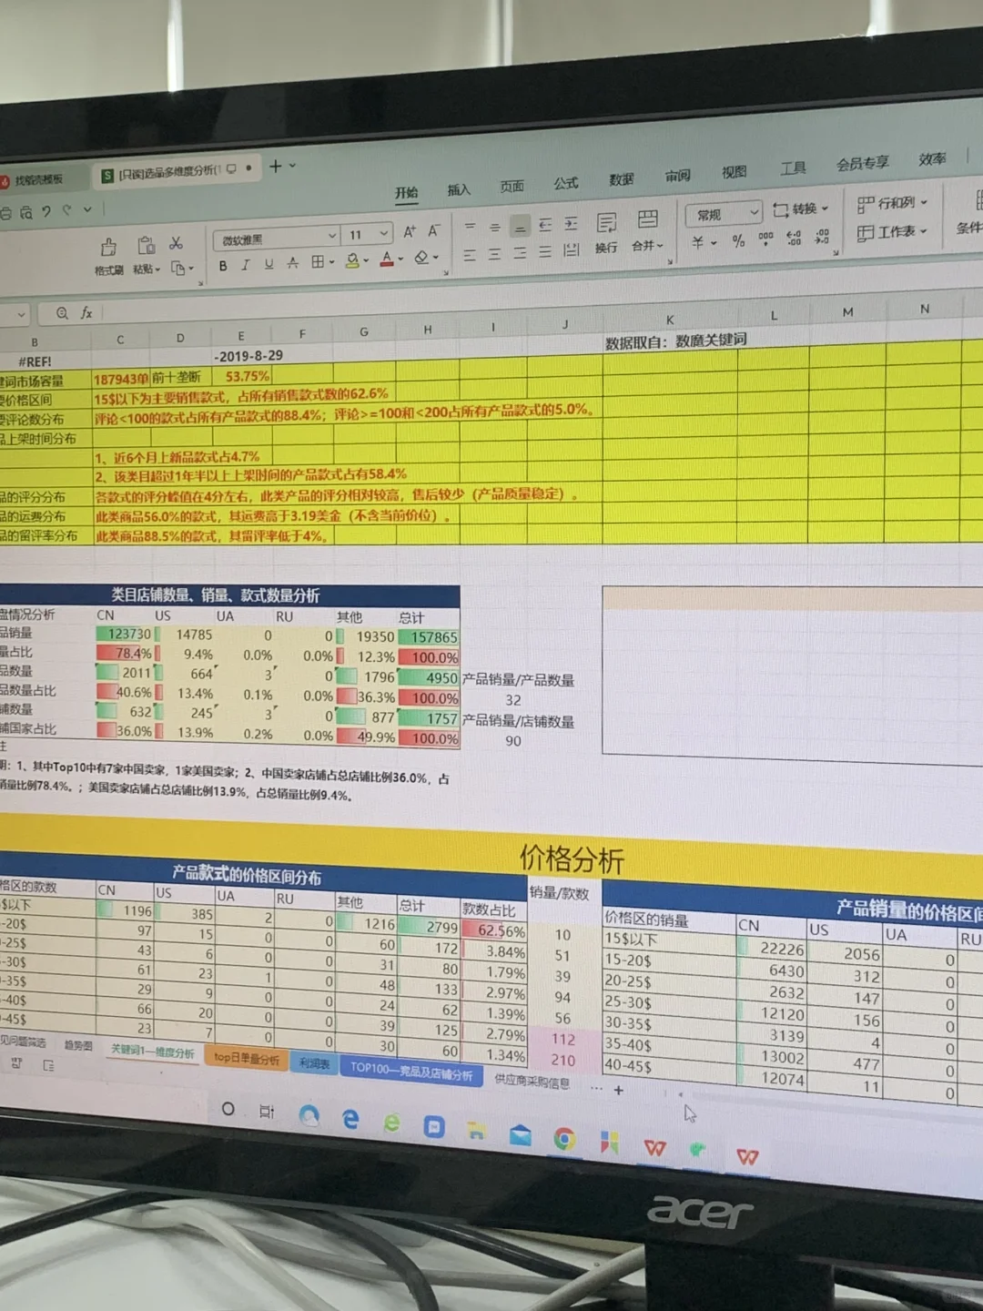Switch to the 页面 ribbon tab
The width and height of the screenshot is (983, 1311).
pos(512,187)
